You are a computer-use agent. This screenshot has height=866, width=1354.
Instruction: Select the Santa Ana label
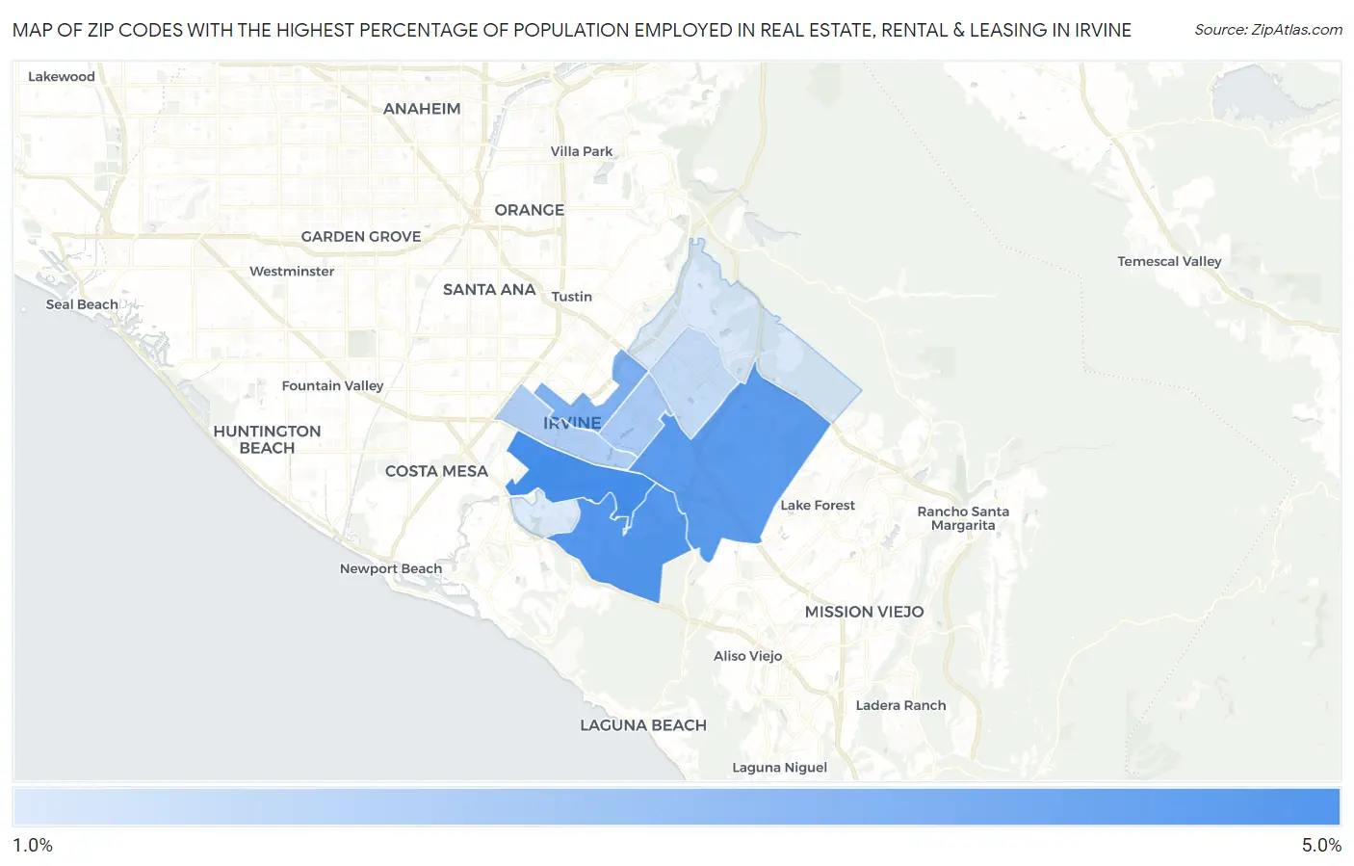point(489,290)
